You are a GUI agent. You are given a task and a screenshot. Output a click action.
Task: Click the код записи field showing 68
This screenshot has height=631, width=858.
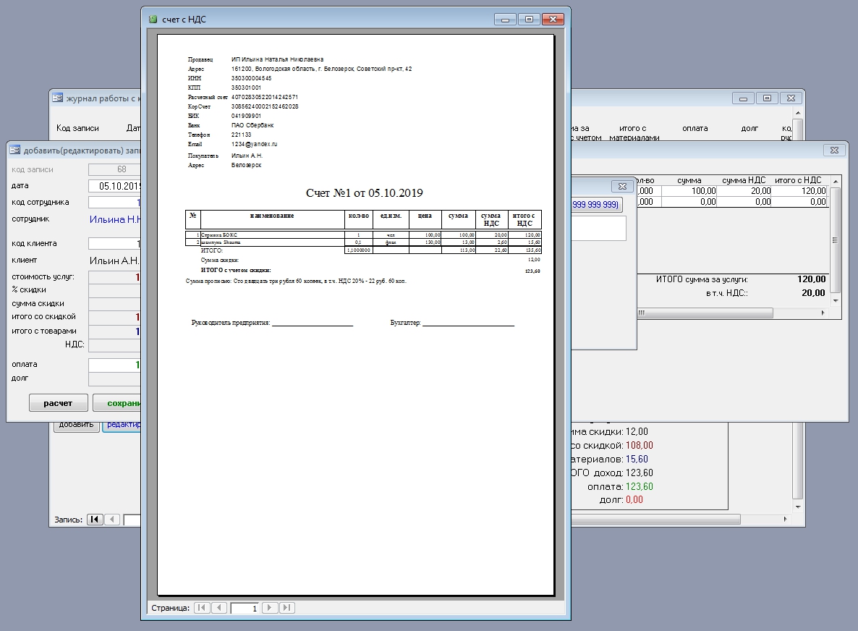pyautogui.click(x=114, y=169)
